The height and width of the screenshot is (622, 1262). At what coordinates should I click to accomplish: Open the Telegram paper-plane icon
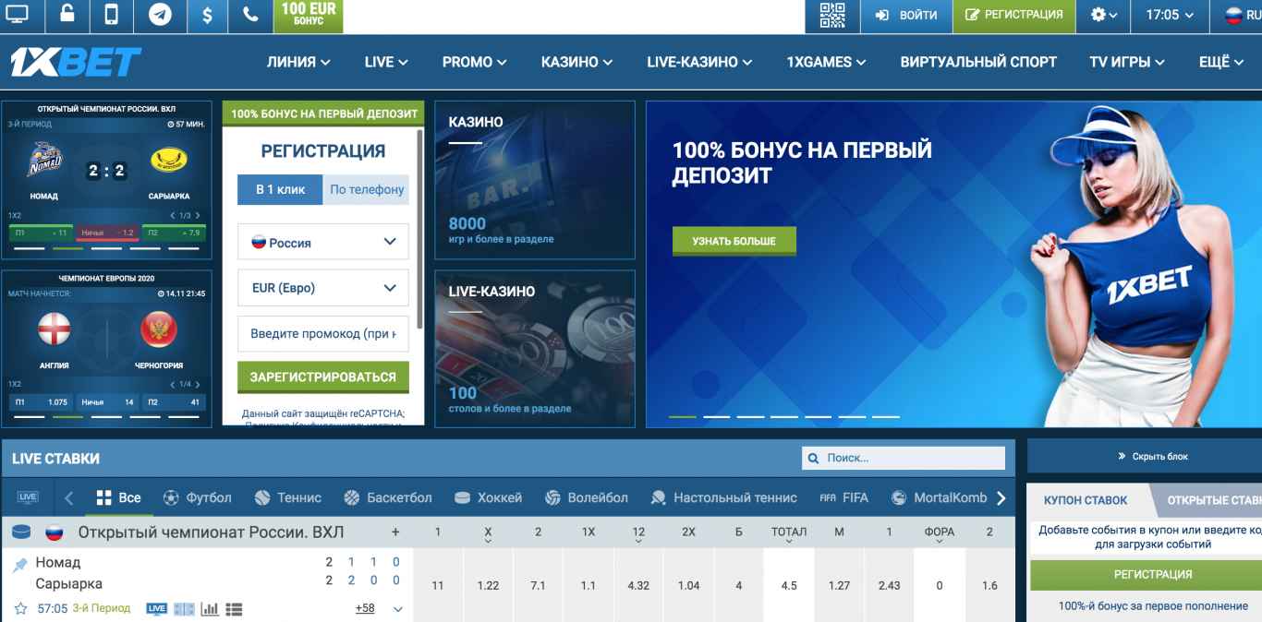coord(160,15)
